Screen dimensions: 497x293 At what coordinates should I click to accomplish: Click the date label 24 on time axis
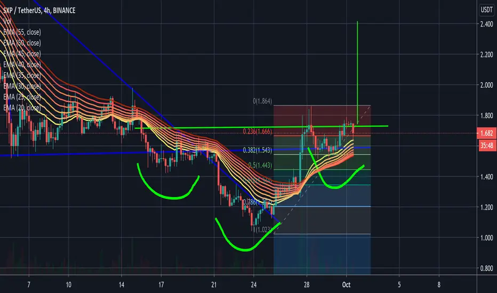[x=254, y=285]
